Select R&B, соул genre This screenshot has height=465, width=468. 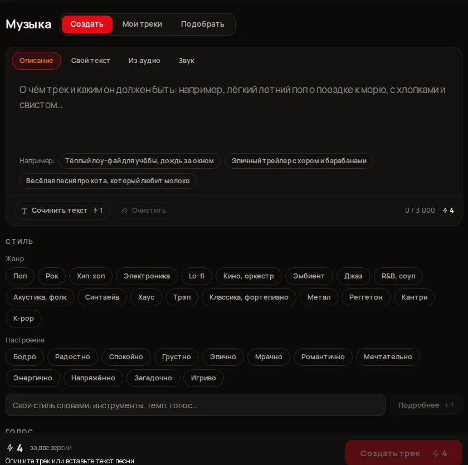click(398, 276)
